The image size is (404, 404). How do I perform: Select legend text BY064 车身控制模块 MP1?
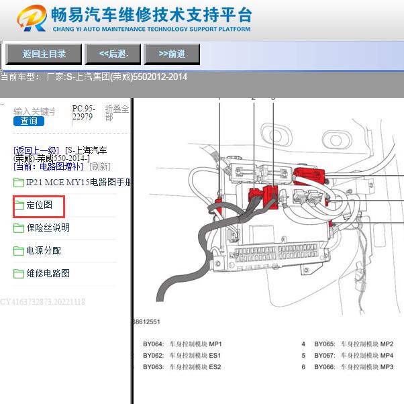pos(182,344)
